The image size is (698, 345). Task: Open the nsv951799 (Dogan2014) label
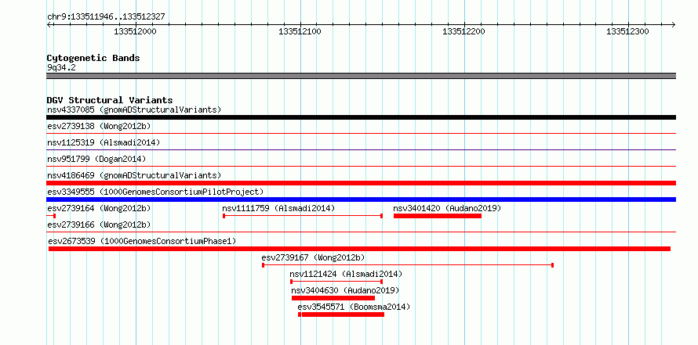pyautogui.click(x=96, y=159)
